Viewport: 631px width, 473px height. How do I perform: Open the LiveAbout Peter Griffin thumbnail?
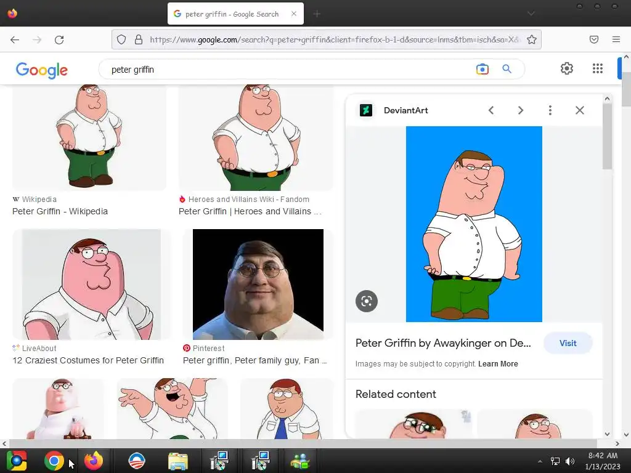pyautogui.click(x=91, y=285)
